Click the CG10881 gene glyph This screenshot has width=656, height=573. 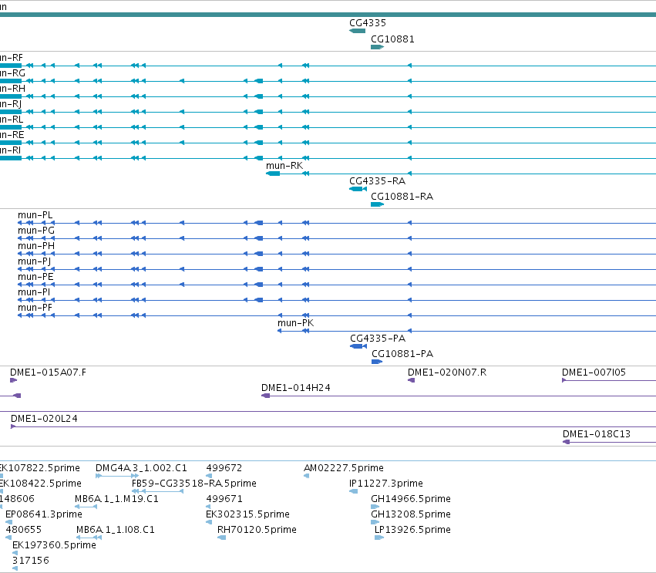tap(378, 47)
